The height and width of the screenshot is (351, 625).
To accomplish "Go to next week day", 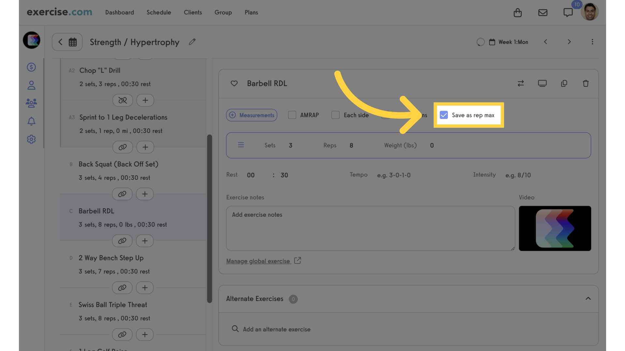I will (569, 42).
